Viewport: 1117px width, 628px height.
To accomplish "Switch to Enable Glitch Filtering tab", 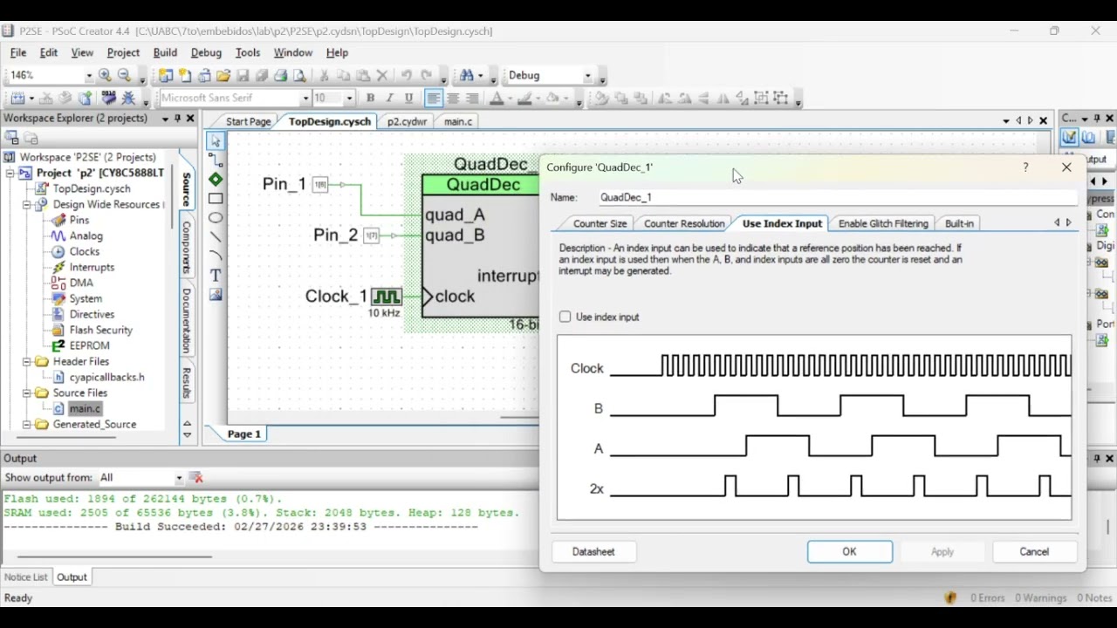I will coord(883,223).
